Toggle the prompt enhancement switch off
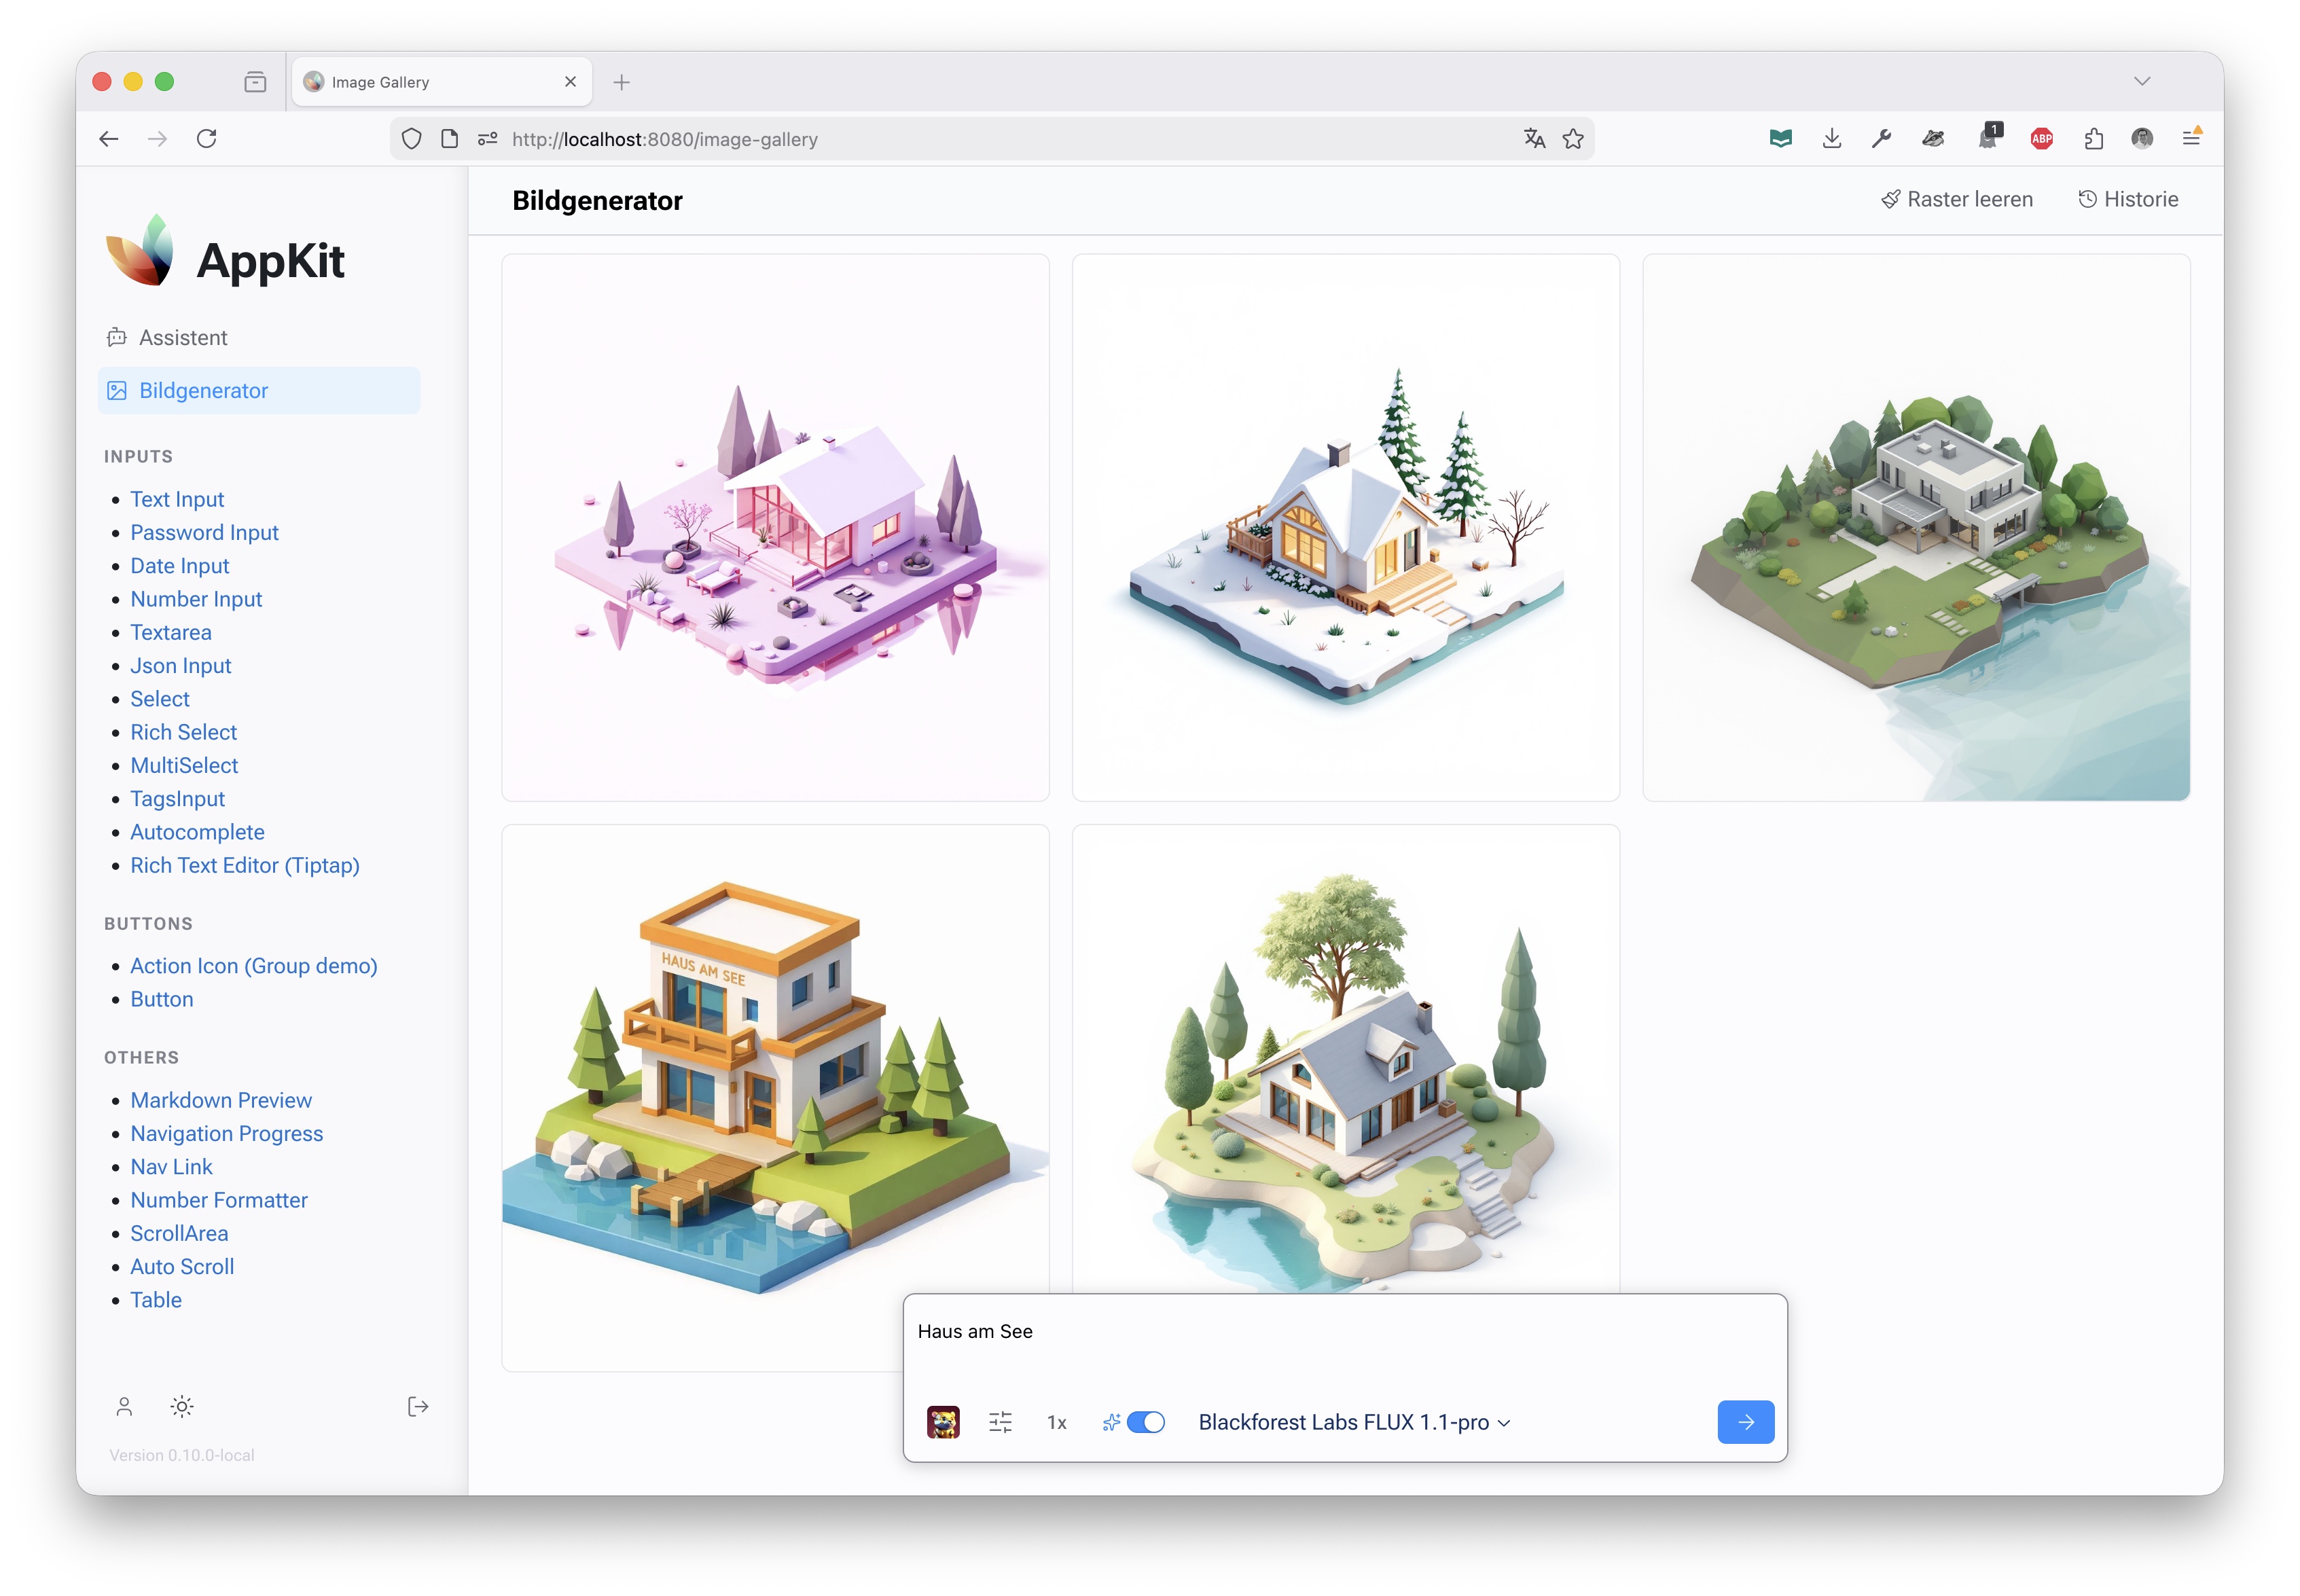The image size is (2300, 1596). pos(1145,1422)
